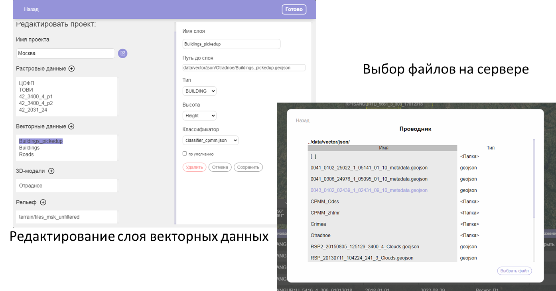Click the file explorer vertical scrollbar

(x=534, y=180)
